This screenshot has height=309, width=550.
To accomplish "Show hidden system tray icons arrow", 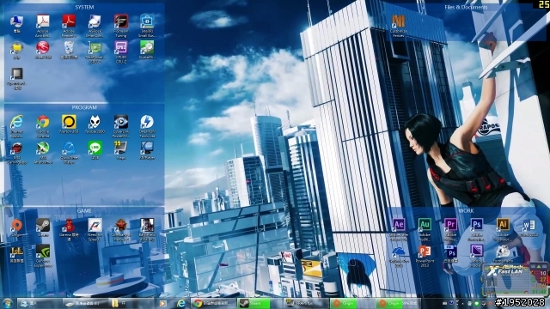I will pyautogui.click(x=462, y=303).
